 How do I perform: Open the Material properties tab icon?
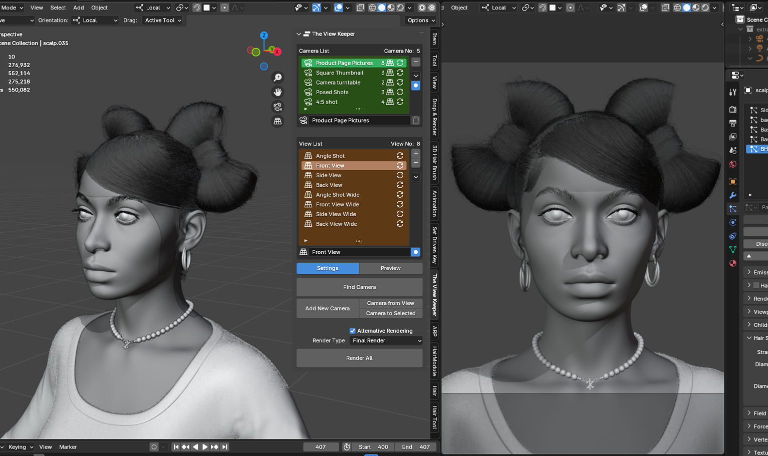[733, 263]
